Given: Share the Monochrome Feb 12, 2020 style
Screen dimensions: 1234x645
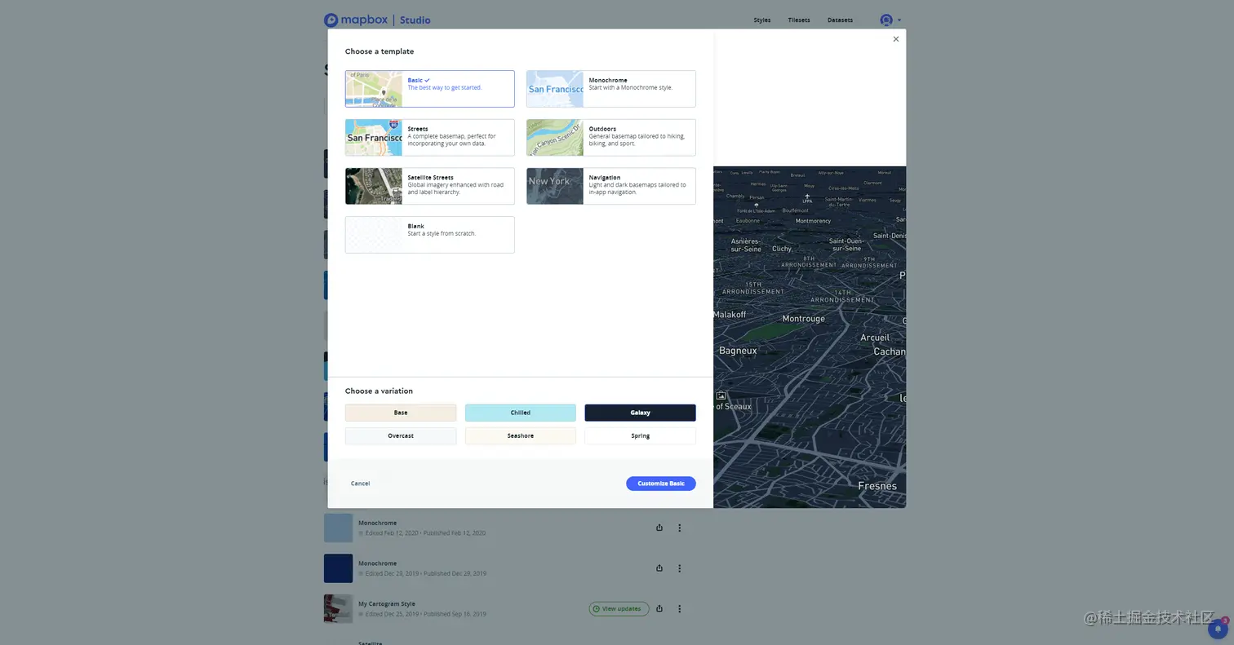Looking at the screenshot, I should (659, 528).
